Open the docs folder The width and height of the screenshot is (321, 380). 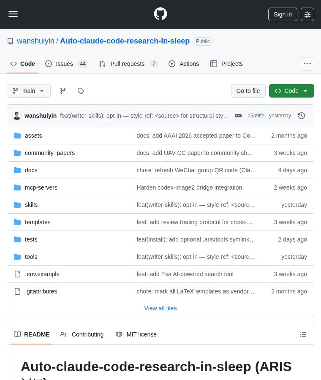[31, 171]
